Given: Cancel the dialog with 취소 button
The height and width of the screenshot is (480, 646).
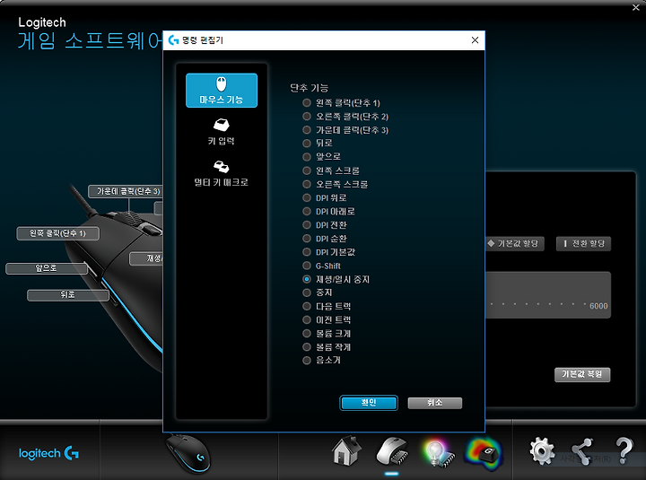Looking at the screenshot, I should 434,403.
